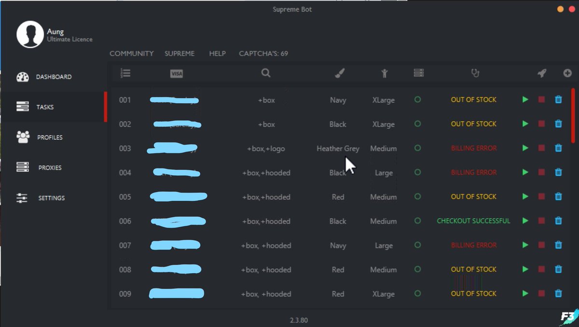
Task: Delete task 005
Action: point(558,196)
